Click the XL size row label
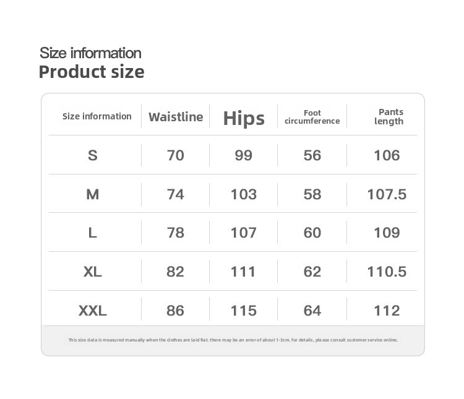This screenshot has height=399, width=464. pos(93,272)
